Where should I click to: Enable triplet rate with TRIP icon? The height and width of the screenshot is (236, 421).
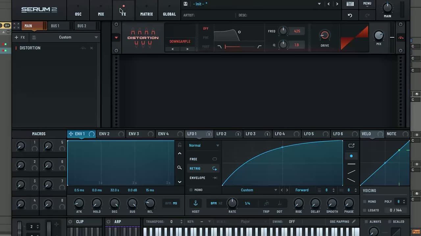tap(266, 204)
